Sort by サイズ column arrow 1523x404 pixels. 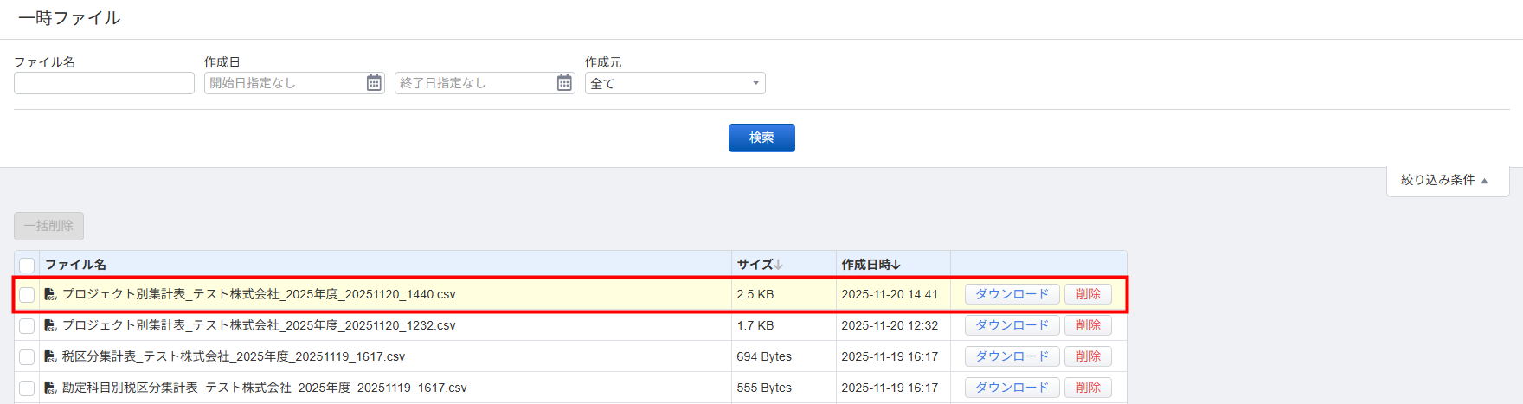click(779, 265)
